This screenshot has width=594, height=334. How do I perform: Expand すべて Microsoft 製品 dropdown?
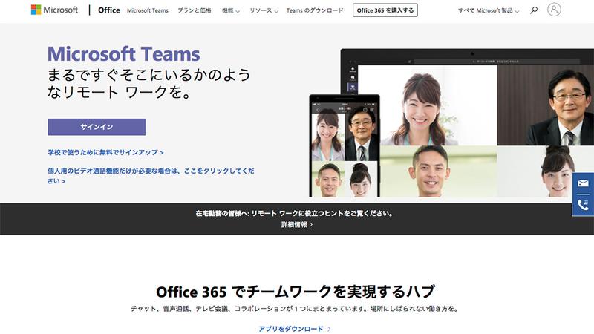(489, 10)
